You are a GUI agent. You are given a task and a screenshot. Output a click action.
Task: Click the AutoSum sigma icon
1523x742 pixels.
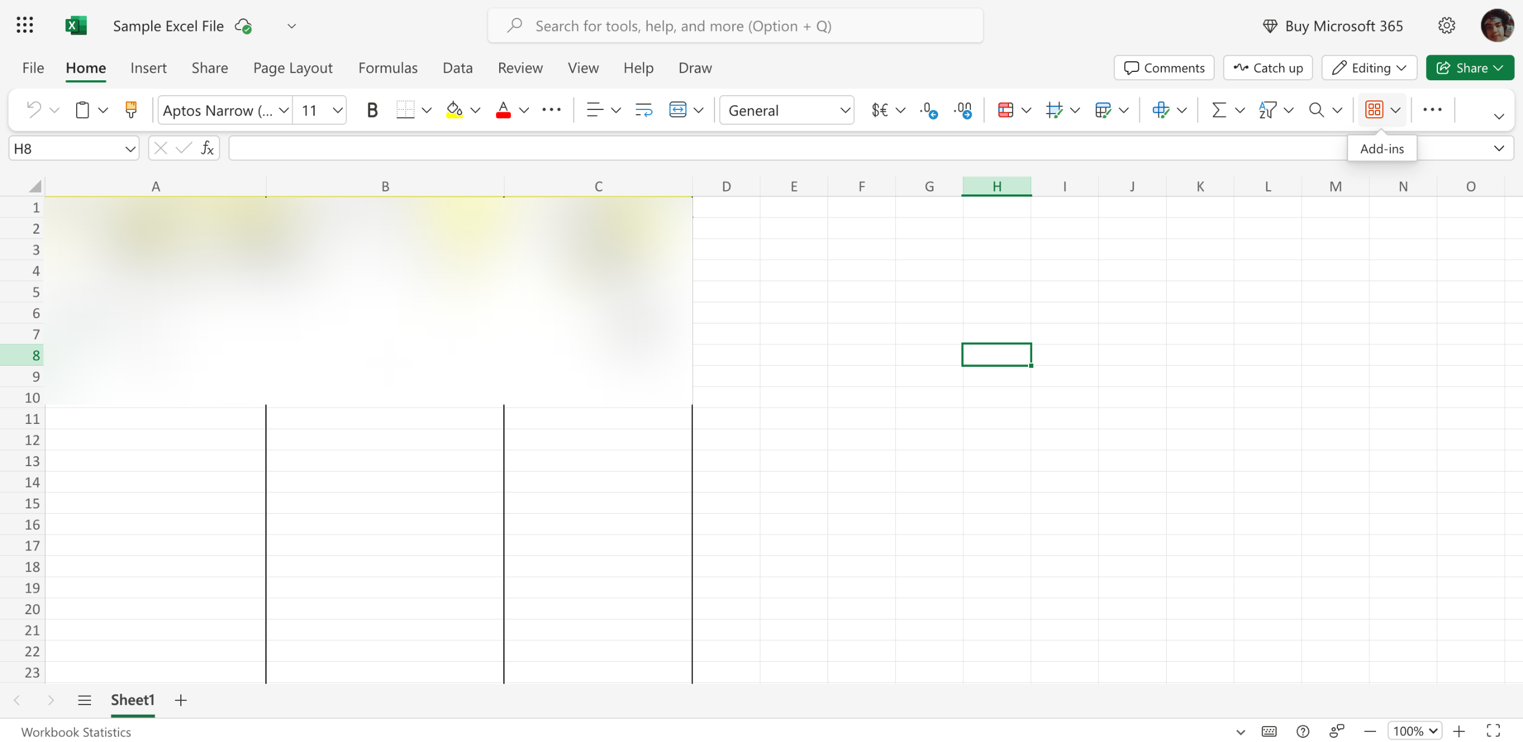click(x=1219, y=110)
